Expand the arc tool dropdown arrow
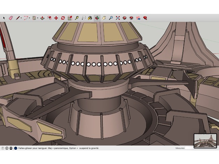This screenshot has width=219, height=164. 30,18
